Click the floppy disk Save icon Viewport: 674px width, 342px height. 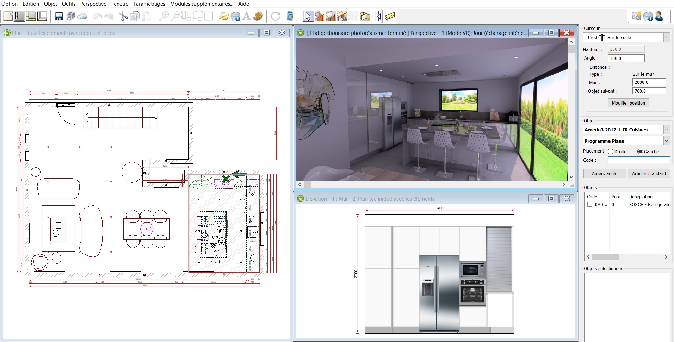pos(59,16)
